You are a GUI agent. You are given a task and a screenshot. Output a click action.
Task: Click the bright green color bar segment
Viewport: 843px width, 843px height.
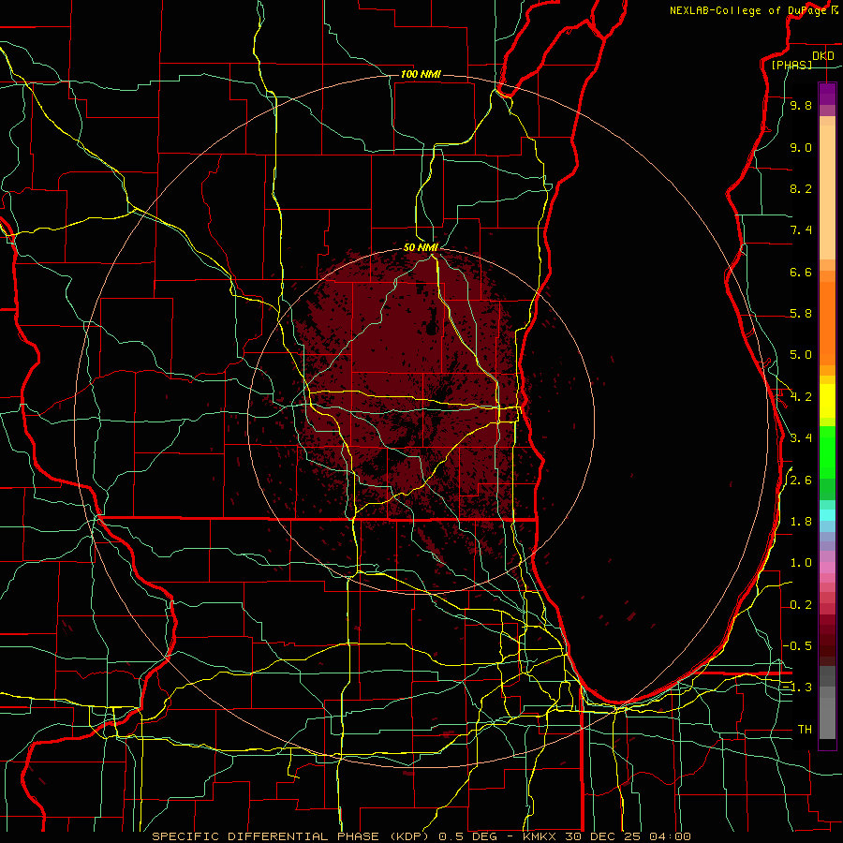(x=827, y=452)
